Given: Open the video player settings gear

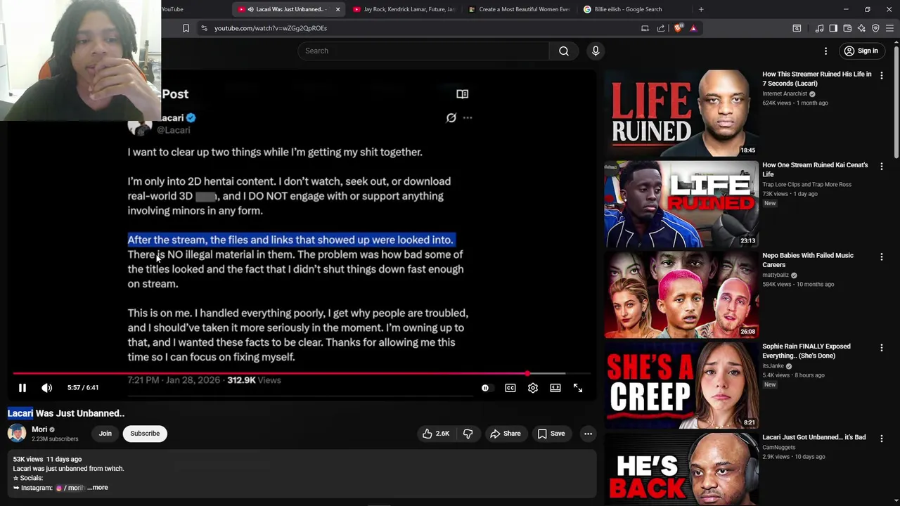Looking at the screenshot, I should (533, 388).
